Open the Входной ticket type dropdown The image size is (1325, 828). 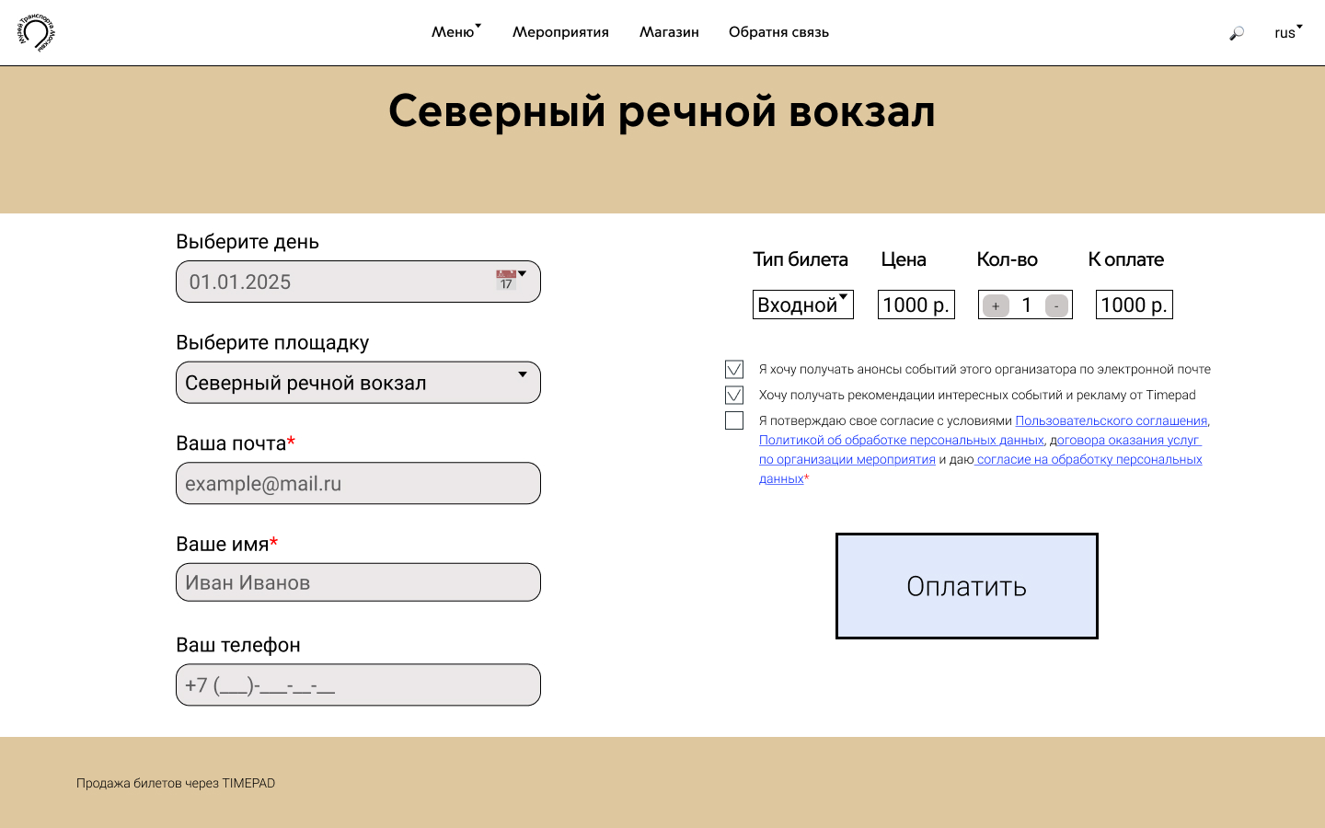[802, 305]
